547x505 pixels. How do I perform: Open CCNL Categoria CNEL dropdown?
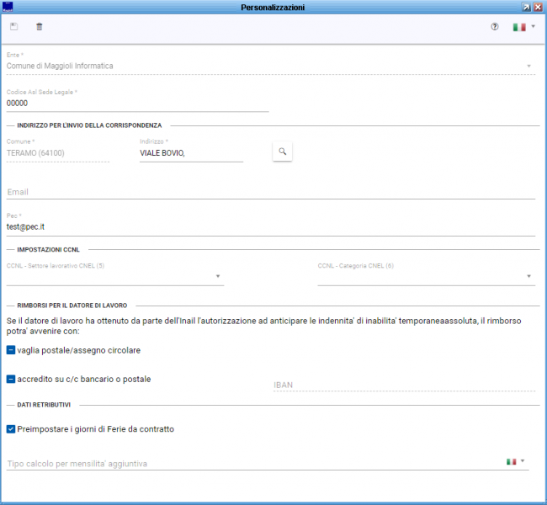[529, 276]
